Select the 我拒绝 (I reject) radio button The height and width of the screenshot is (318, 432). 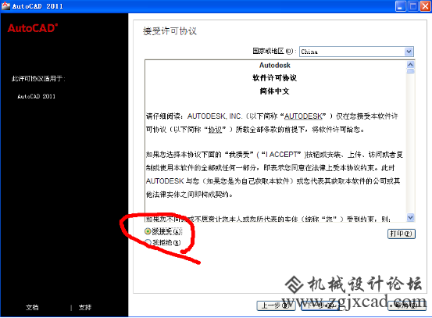[148, 242]
